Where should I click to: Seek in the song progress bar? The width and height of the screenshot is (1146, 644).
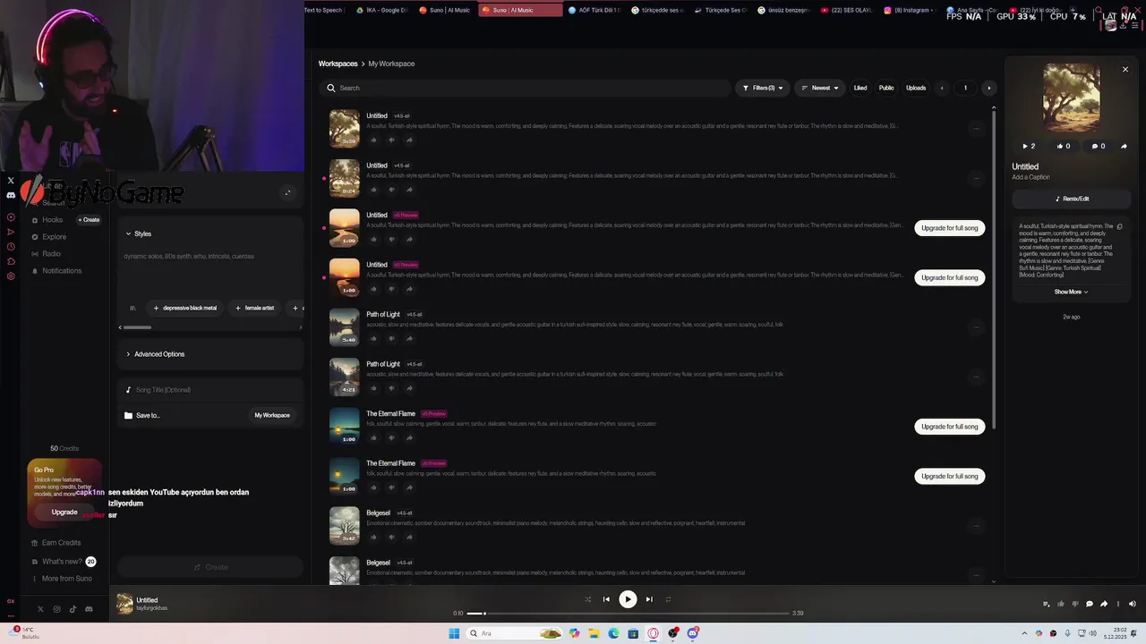point(628,614)
